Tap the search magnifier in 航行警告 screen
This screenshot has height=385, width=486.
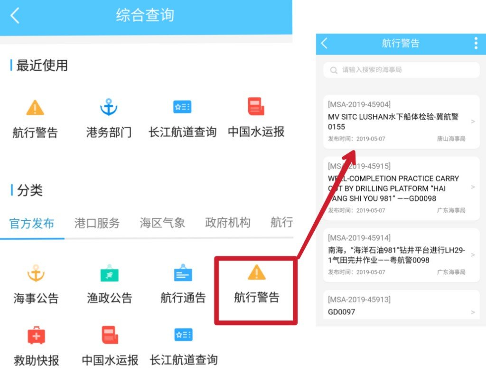click(x=334, y=70)
